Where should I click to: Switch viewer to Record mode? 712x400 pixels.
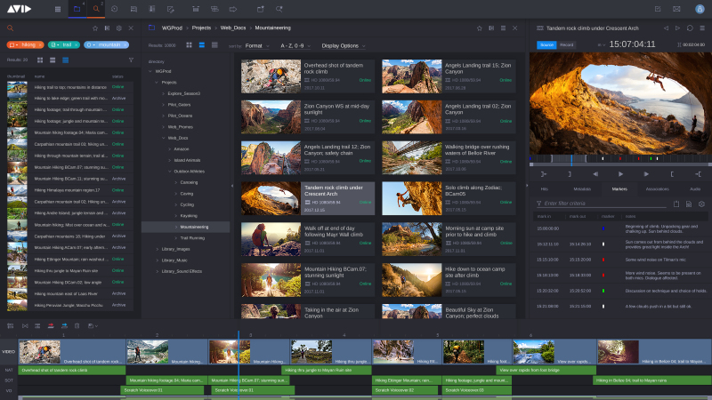click(x=567, y=44)
